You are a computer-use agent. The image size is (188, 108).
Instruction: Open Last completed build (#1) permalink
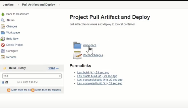click(x=100, y=83)
